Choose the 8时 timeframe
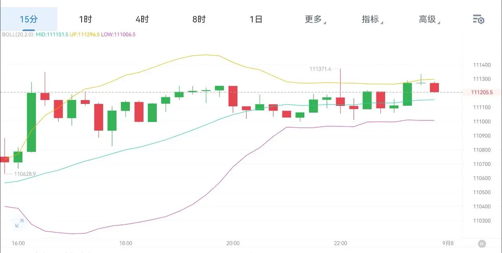502x253 pixels. click(199, 19)
